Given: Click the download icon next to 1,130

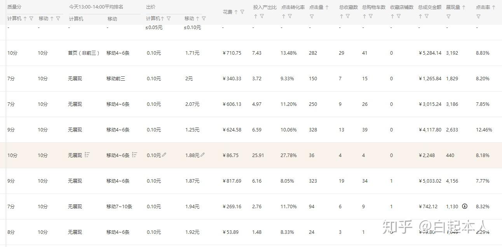Looking at the screenshot, I should click(465, 206).
